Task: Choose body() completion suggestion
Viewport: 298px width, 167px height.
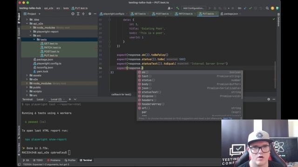Action: point(190,84)
